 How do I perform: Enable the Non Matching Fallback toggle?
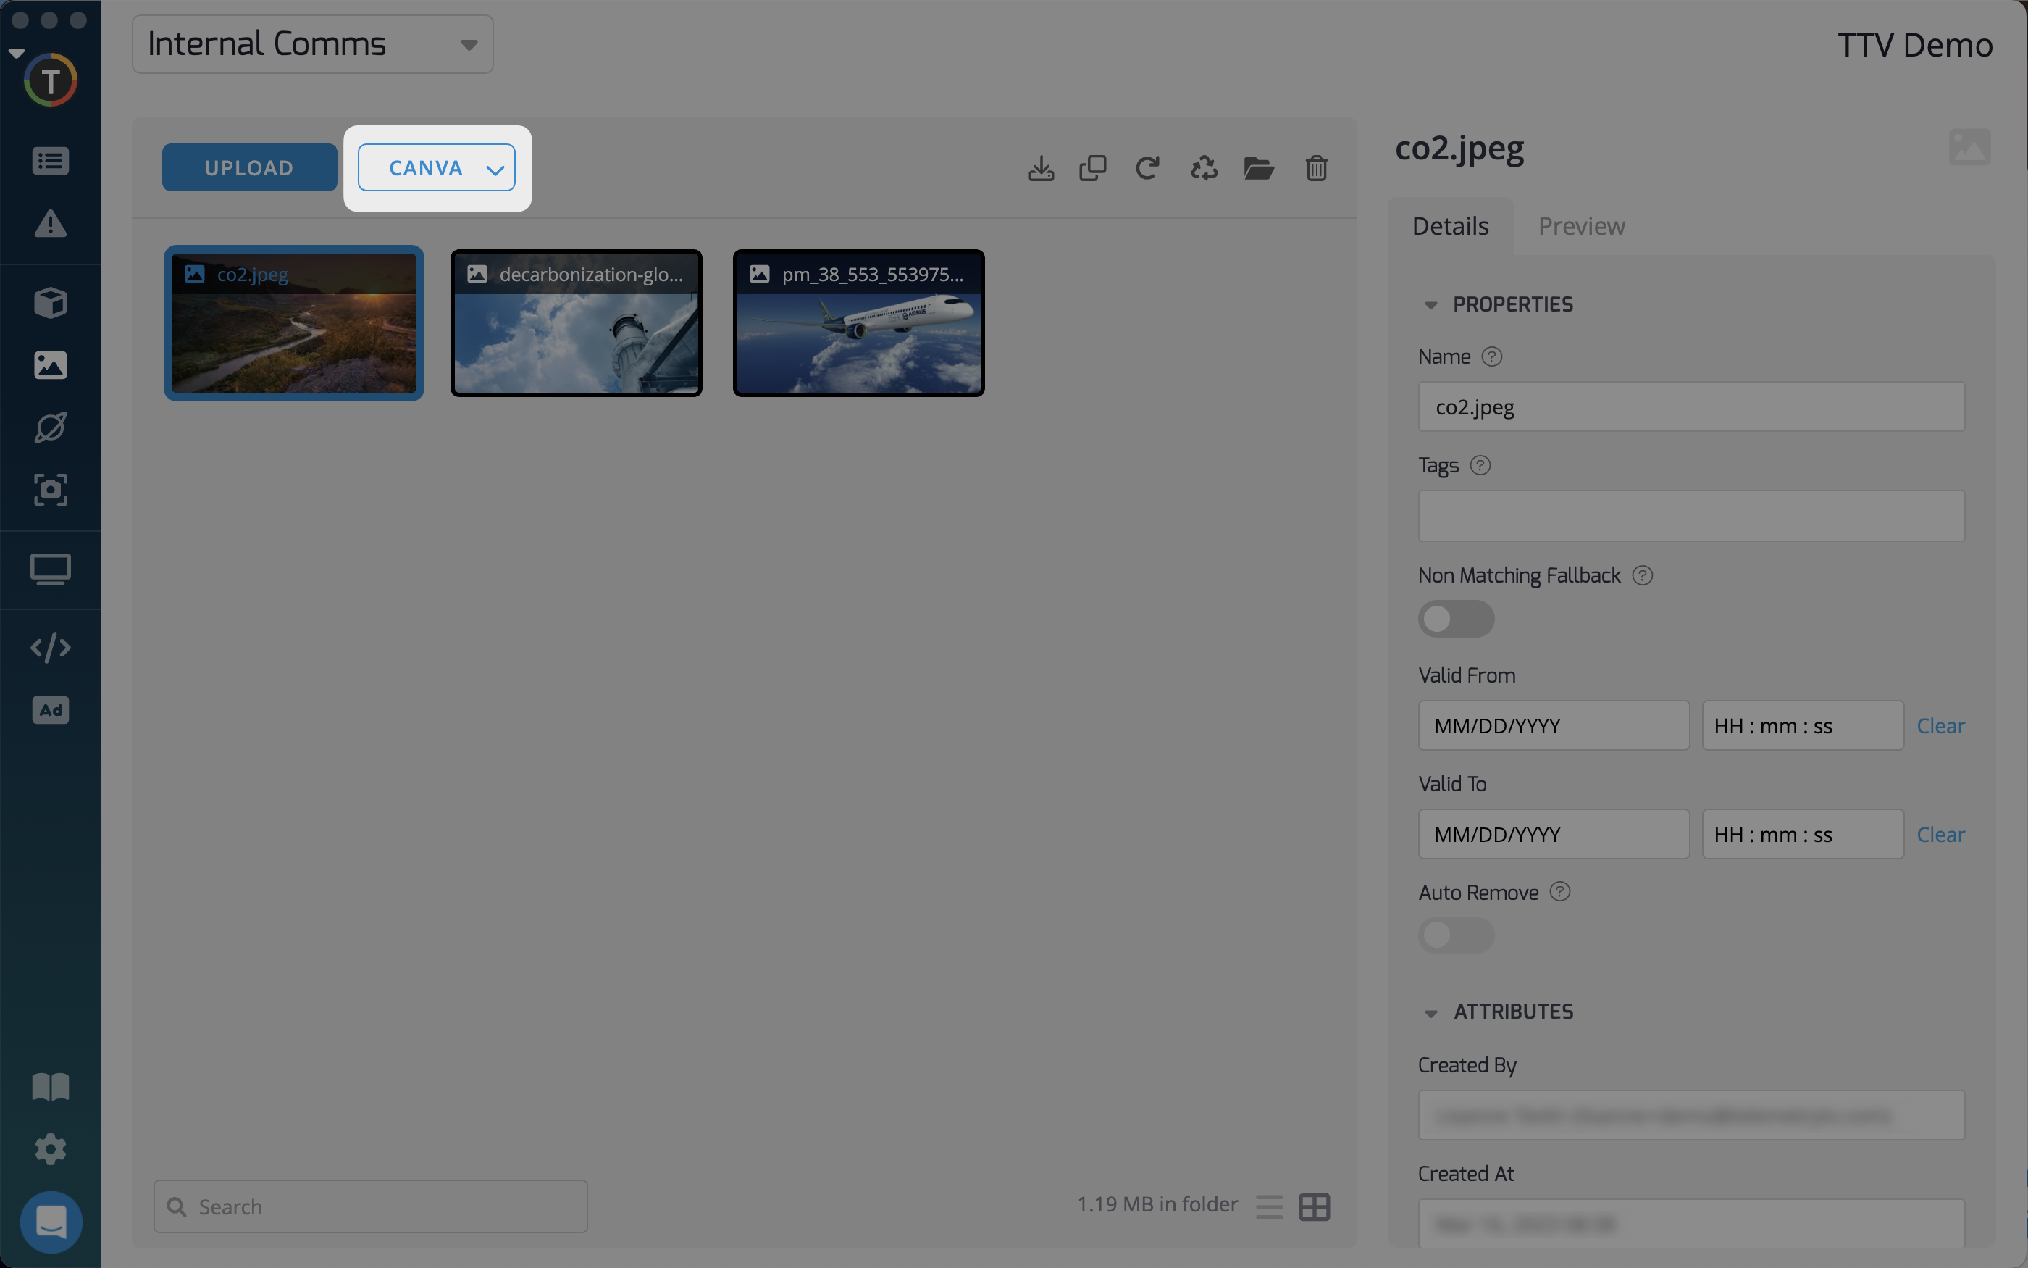tap(1456, 619)
